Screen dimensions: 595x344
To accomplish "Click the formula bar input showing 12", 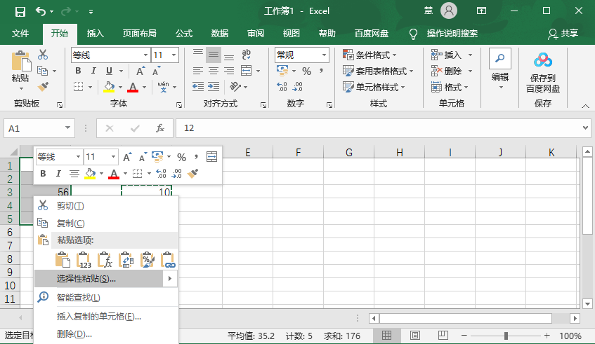I will point(379,129).
